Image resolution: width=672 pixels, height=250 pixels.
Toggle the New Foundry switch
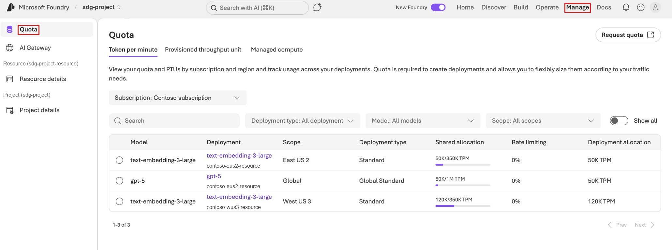[438, 7]
